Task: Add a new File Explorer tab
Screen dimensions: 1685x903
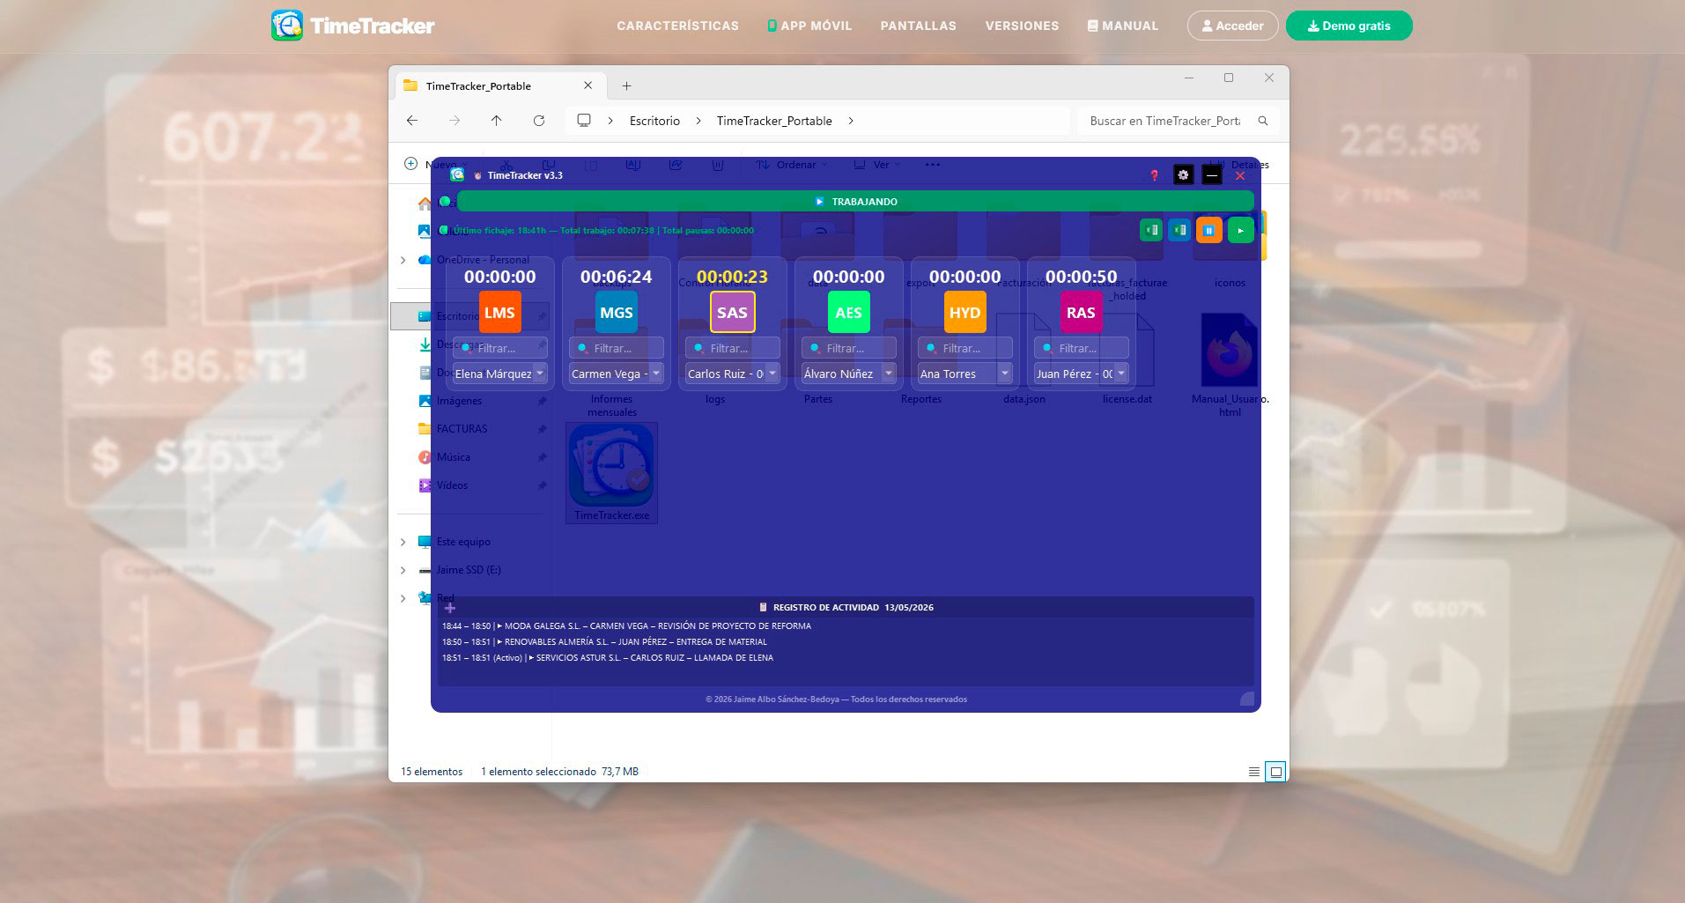Action: [626, 85]
